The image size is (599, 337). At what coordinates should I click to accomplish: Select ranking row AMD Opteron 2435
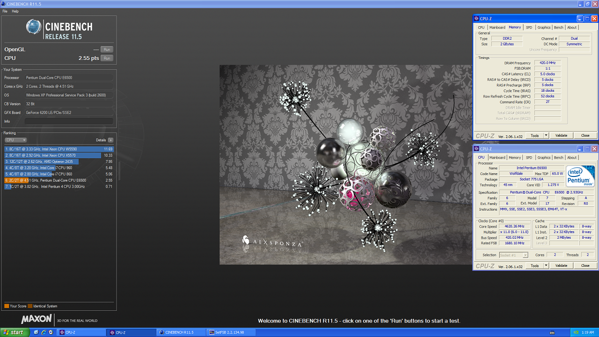click(x=59, y=161)
